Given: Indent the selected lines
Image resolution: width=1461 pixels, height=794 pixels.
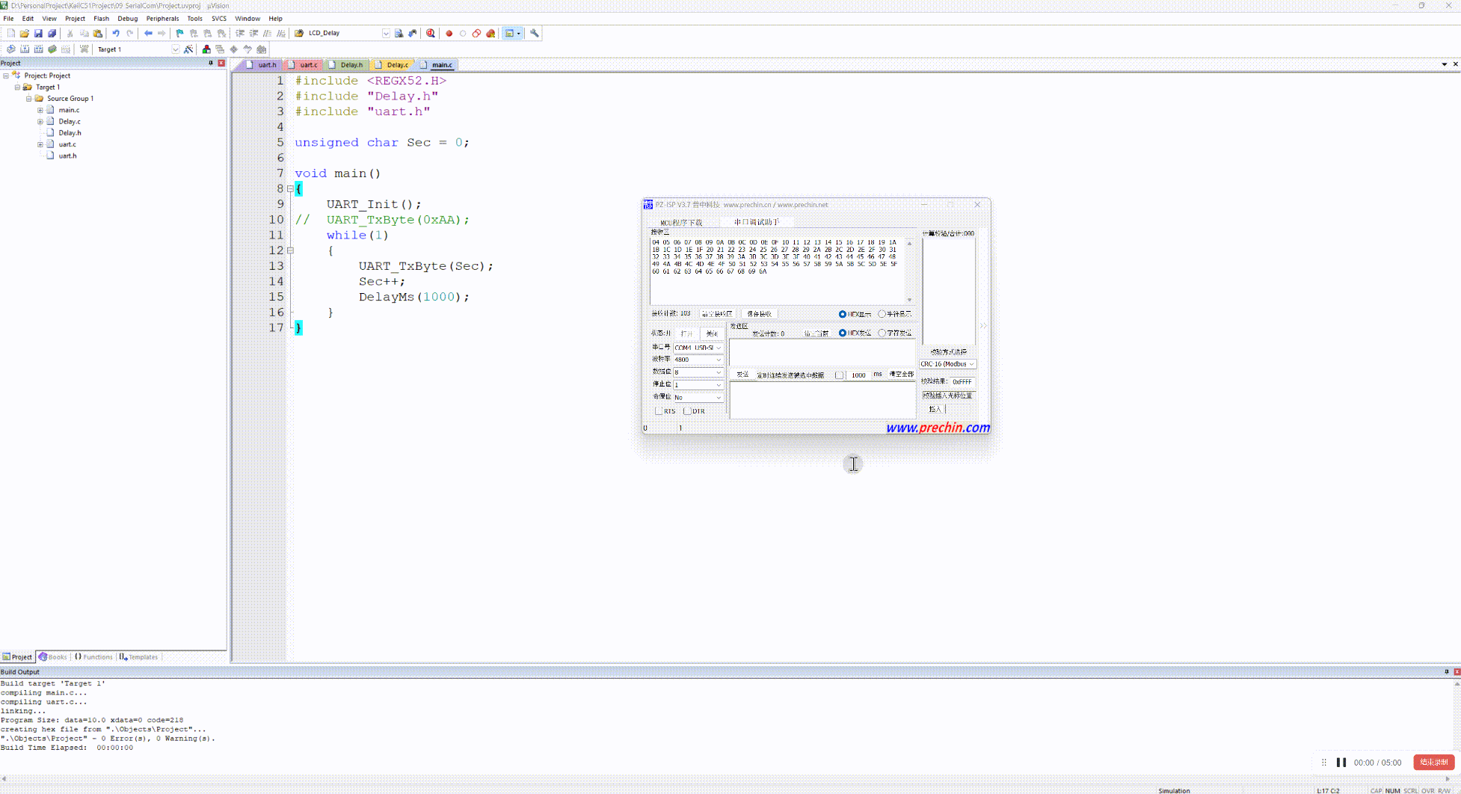Looking at the screenshot, I should (240, 33).
